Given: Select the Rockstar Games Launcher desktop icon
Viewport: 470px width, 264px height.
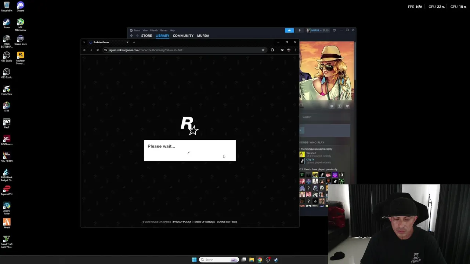Looking at the screenshot, I should [20, 58].
